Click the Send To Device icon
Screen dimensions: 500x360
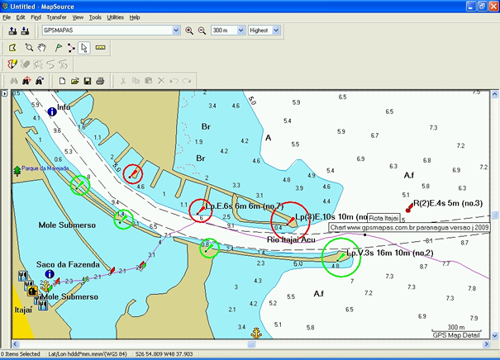(12, 31)
